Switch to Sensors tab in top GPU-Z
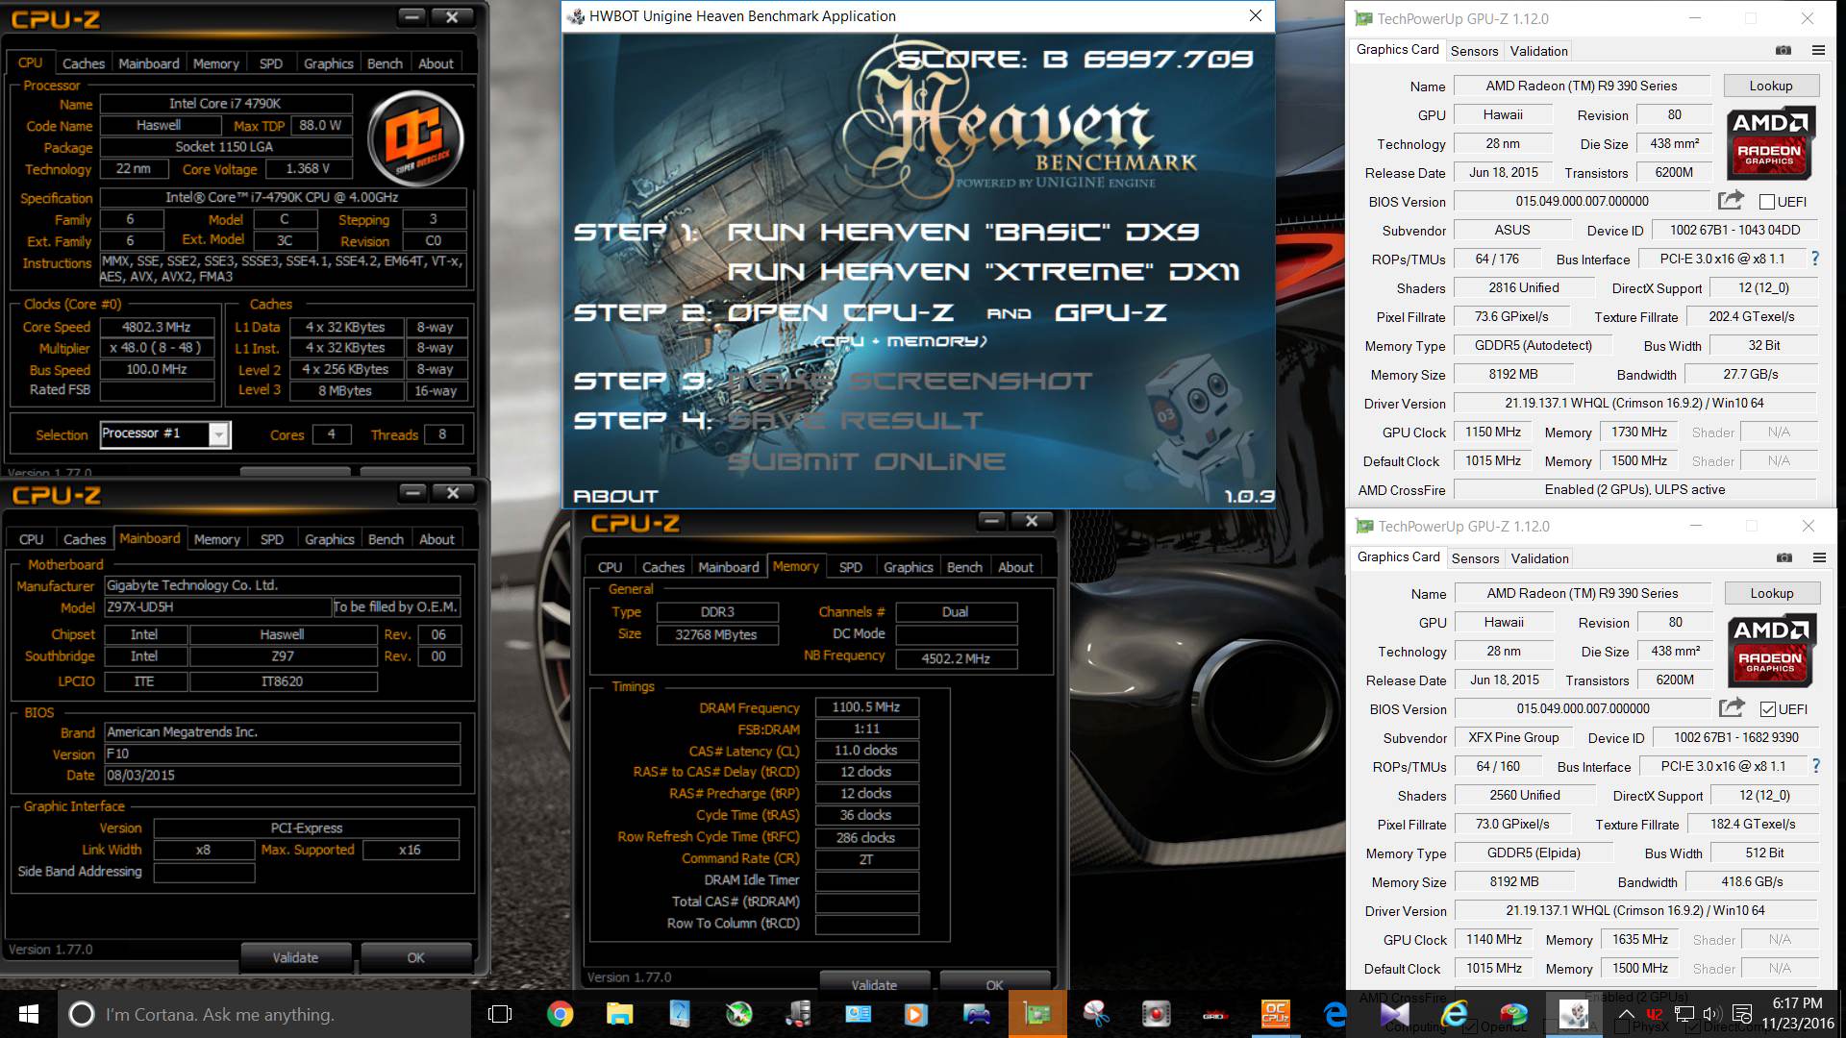The height and width of the screenshot is (1038, 1846). 1474,51
